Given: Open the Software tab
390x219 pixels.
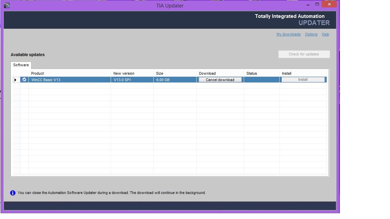Looking at the screenshot, I should click(21, 65).
